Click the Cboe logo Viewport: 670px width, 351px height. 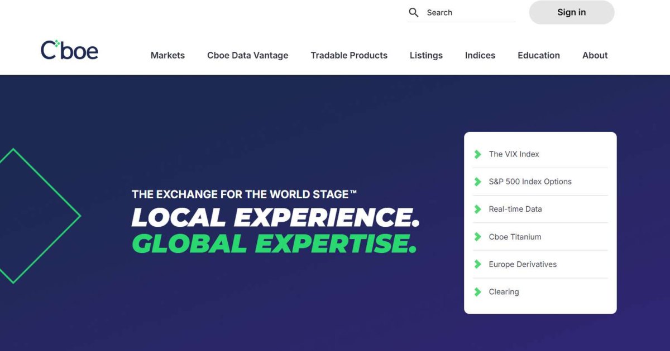click(69, 50)
